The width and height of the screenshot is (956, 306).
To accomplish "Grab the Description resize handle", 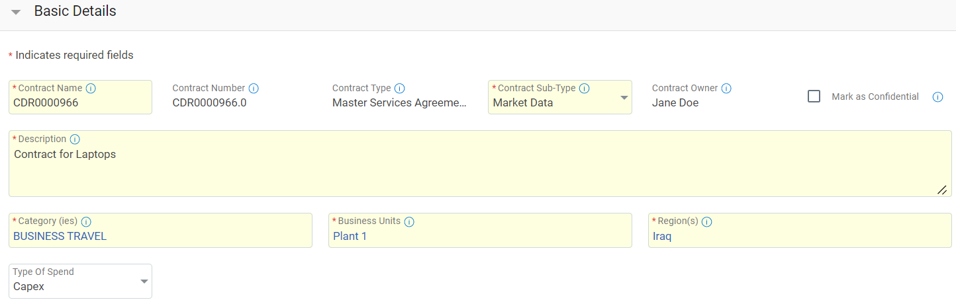I will coord(941,190).
